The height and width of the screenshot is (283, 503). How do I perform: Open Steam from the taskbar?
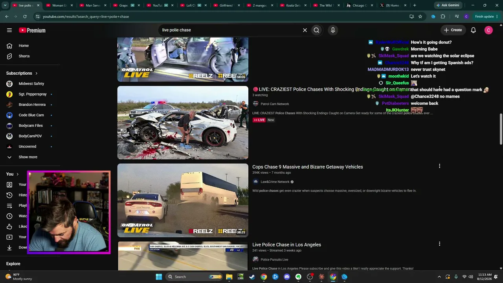[x=252, y=277]
